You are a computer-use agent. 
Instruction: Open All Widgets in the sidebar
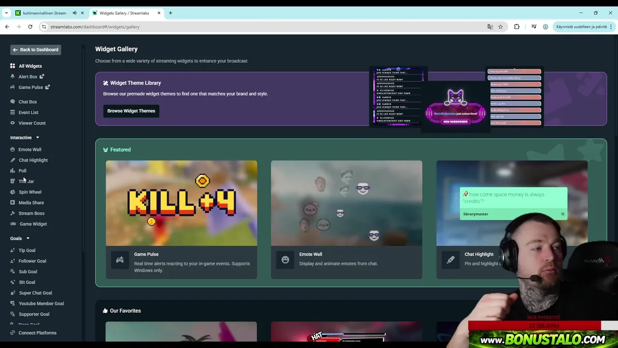pyautogui.click(x=30, y=66)
